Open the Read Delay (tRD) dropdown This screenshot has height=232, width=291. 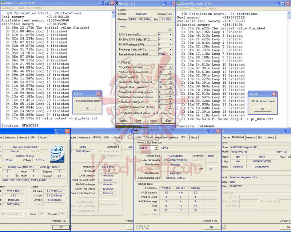170,77
